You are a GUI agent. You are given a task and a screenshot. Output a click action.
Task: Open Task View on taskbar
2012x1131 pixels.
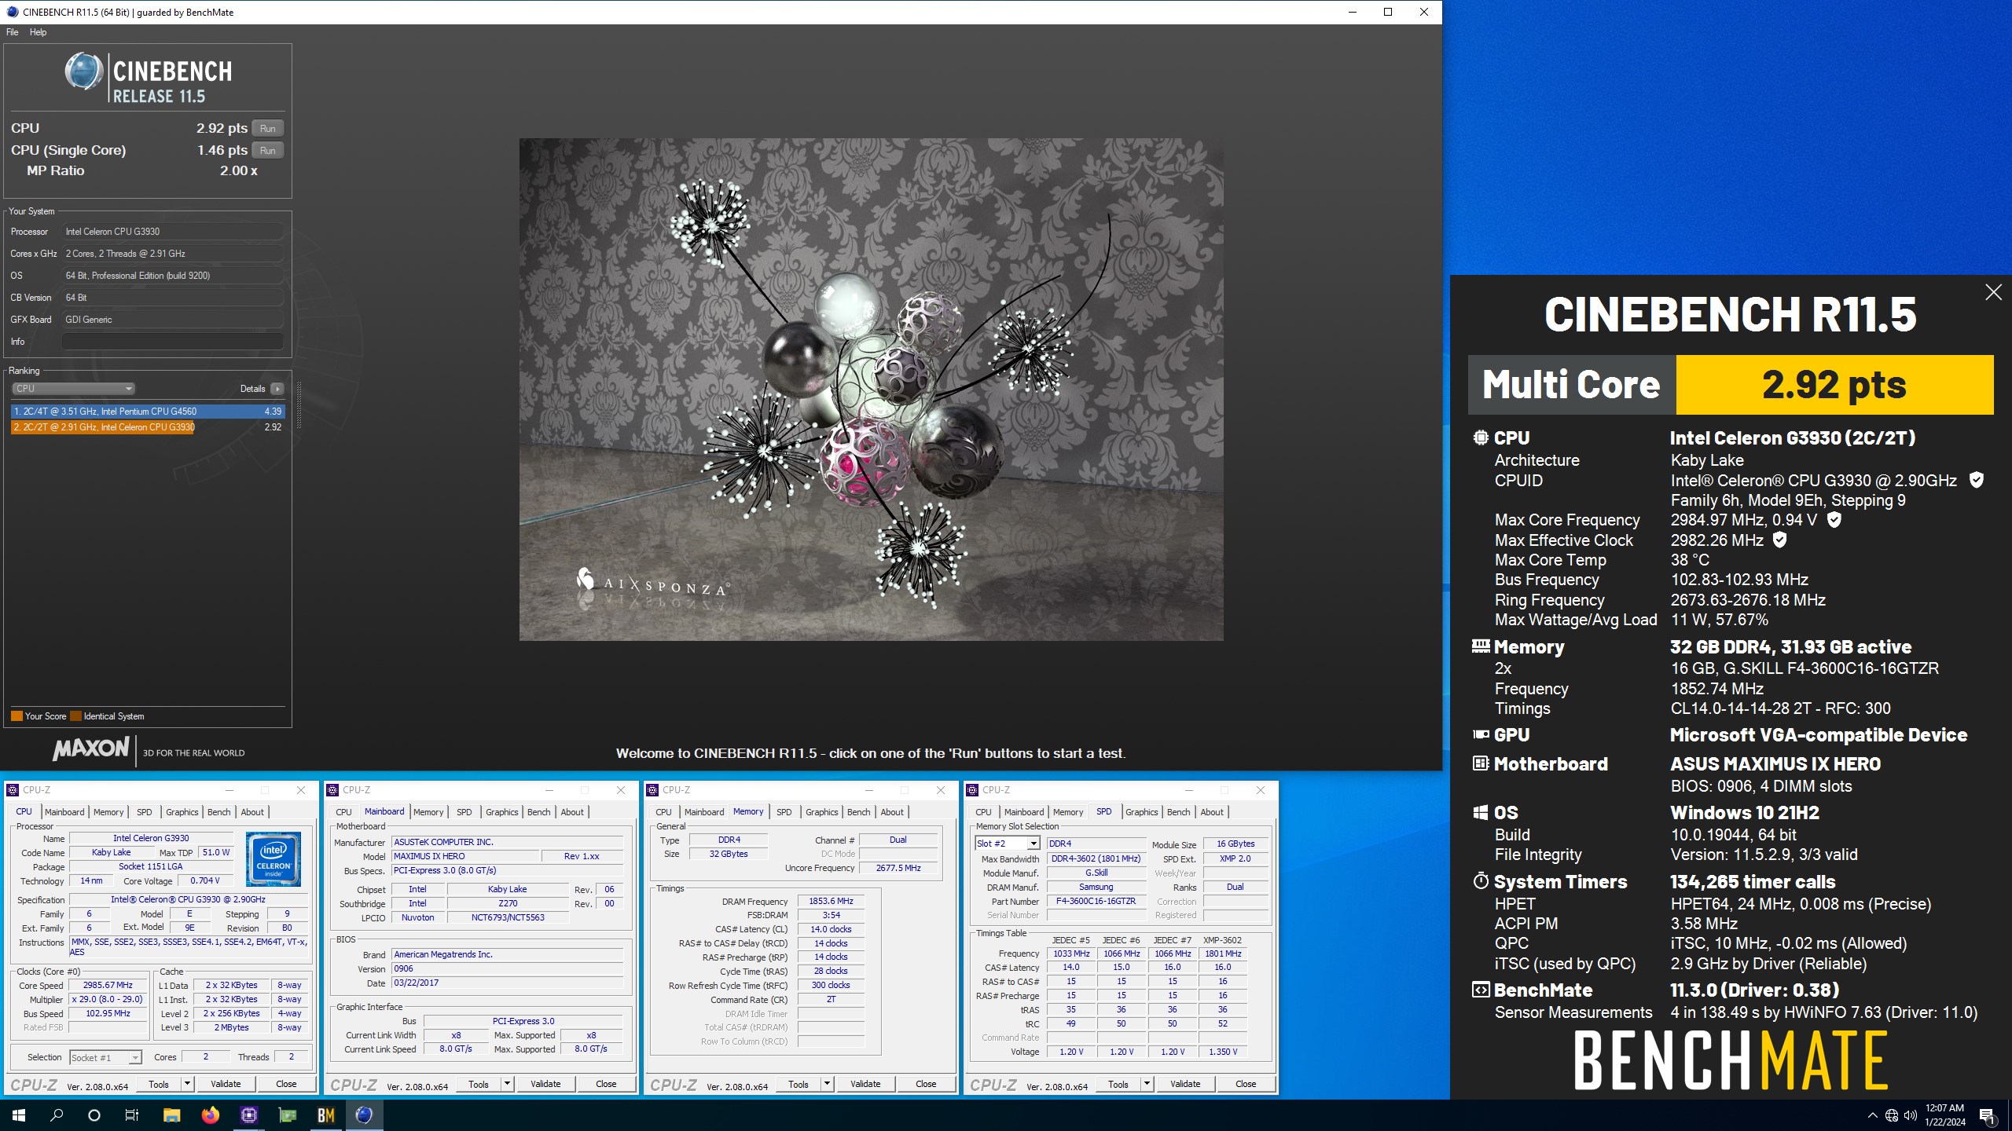click(x=132, y=1115)
